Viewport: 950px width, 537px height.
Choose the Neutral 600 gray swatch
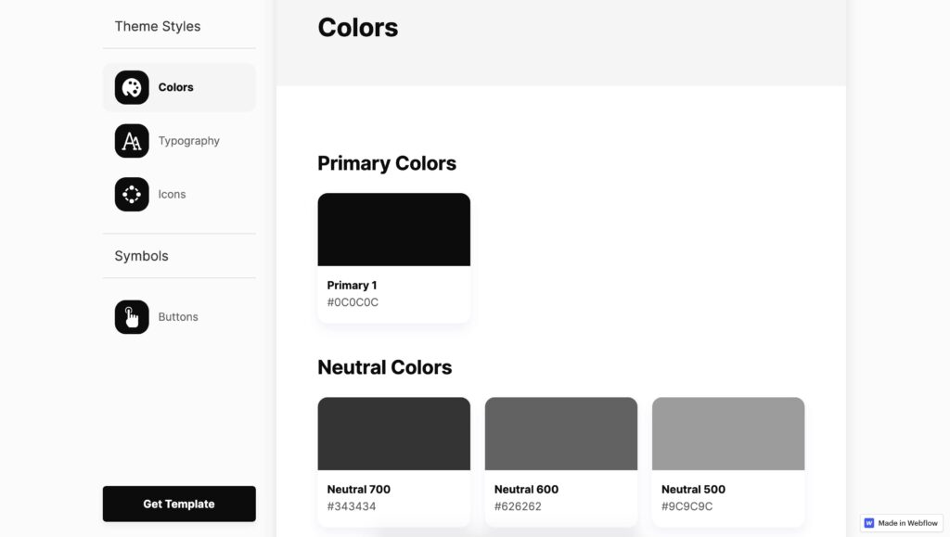(560, 433)
